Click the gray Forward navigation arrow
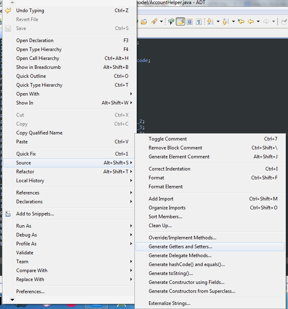This screenshot has width=288, height=309. (x=266, y=21)
